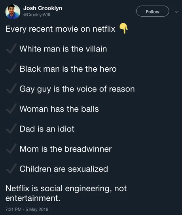Viewport: 182px width, 215px height.
Task: Click checkmark beside Black man is the hero
Action: [x=11, y=68]
